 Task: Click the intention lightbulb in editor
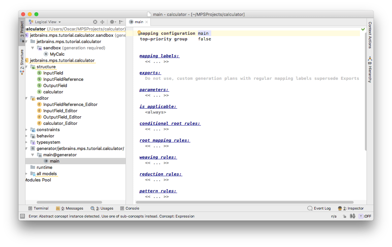(139, 32)
